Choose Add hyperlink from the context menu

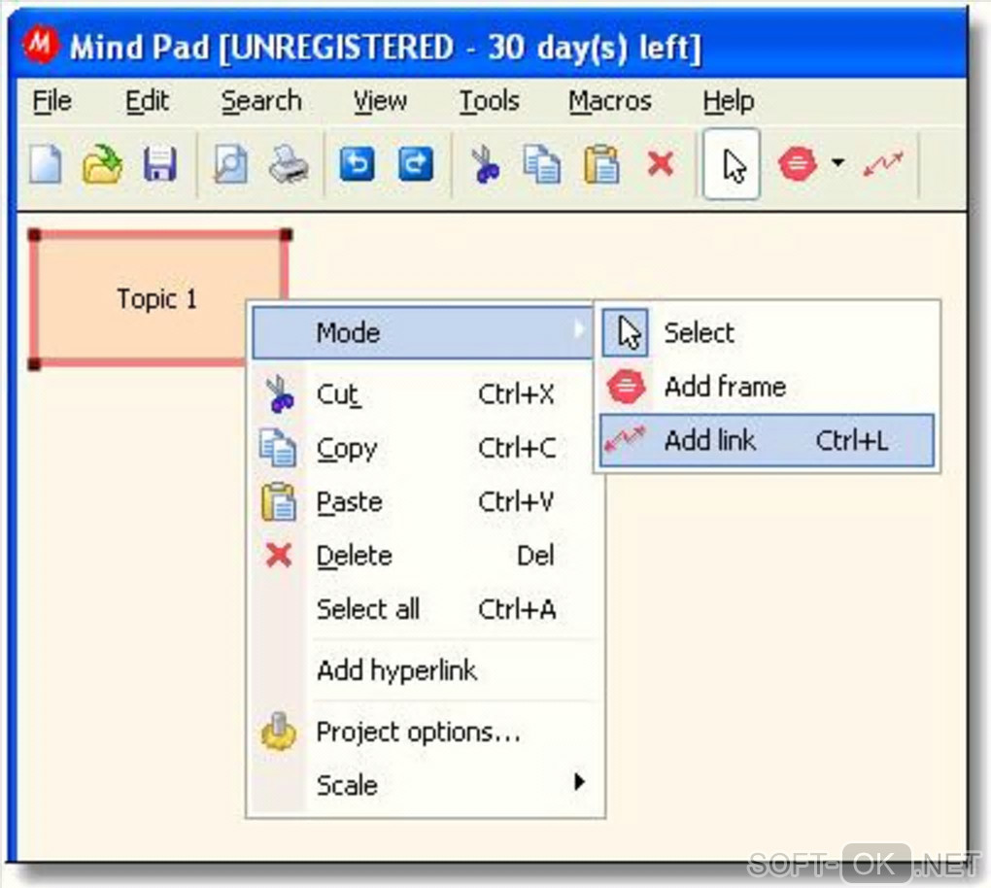click(423, 670)
